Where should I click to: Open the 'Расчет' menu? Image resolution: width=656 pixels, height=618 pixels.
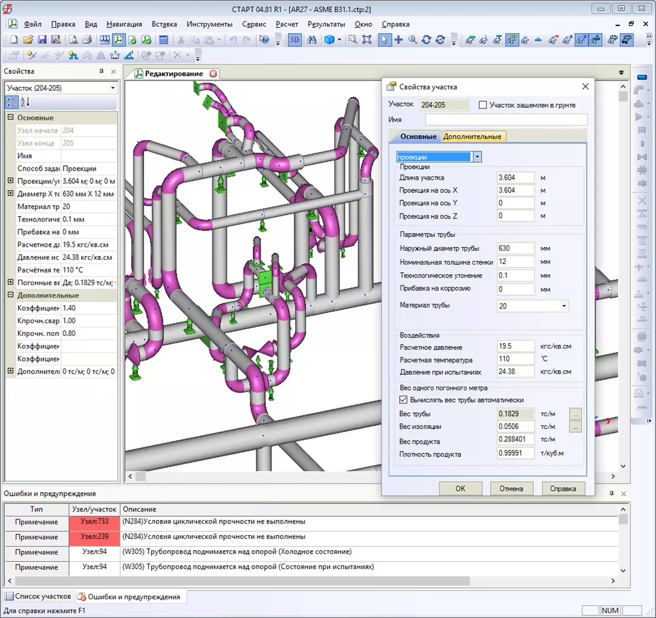tap(287, 24)
